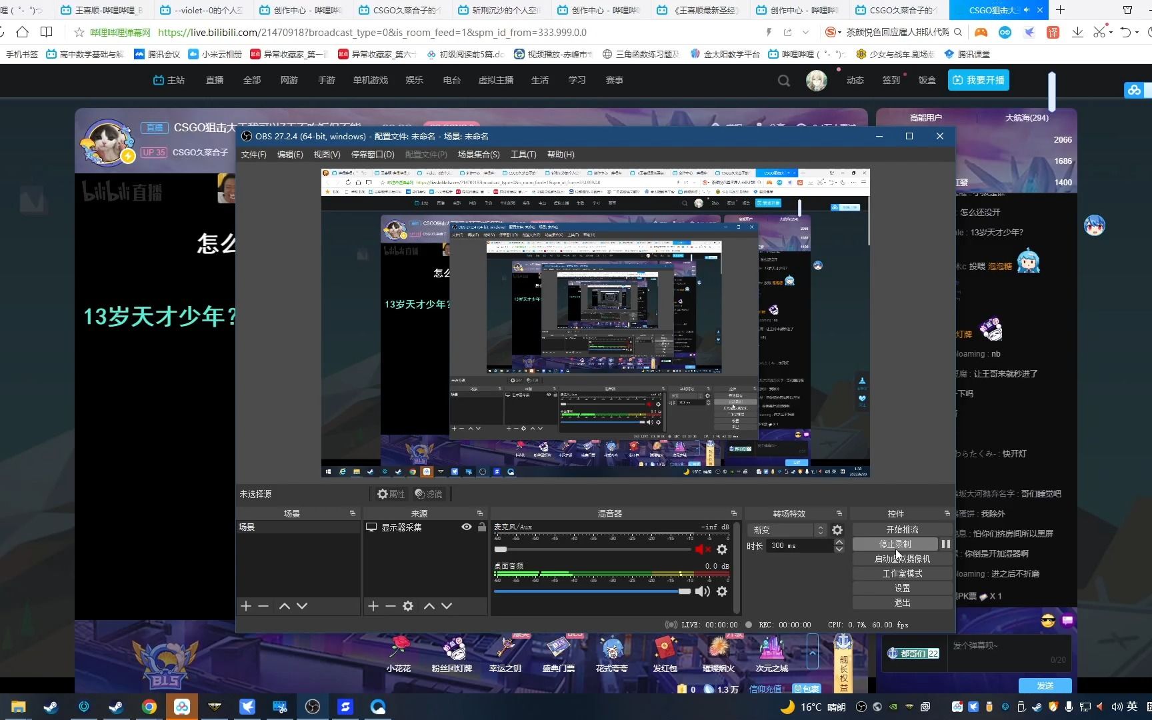Screen dimensions: 1152x720
Task: Unmute the 麦克风/Aux channel
Action: pyautogui.click(x=702, y=549)
